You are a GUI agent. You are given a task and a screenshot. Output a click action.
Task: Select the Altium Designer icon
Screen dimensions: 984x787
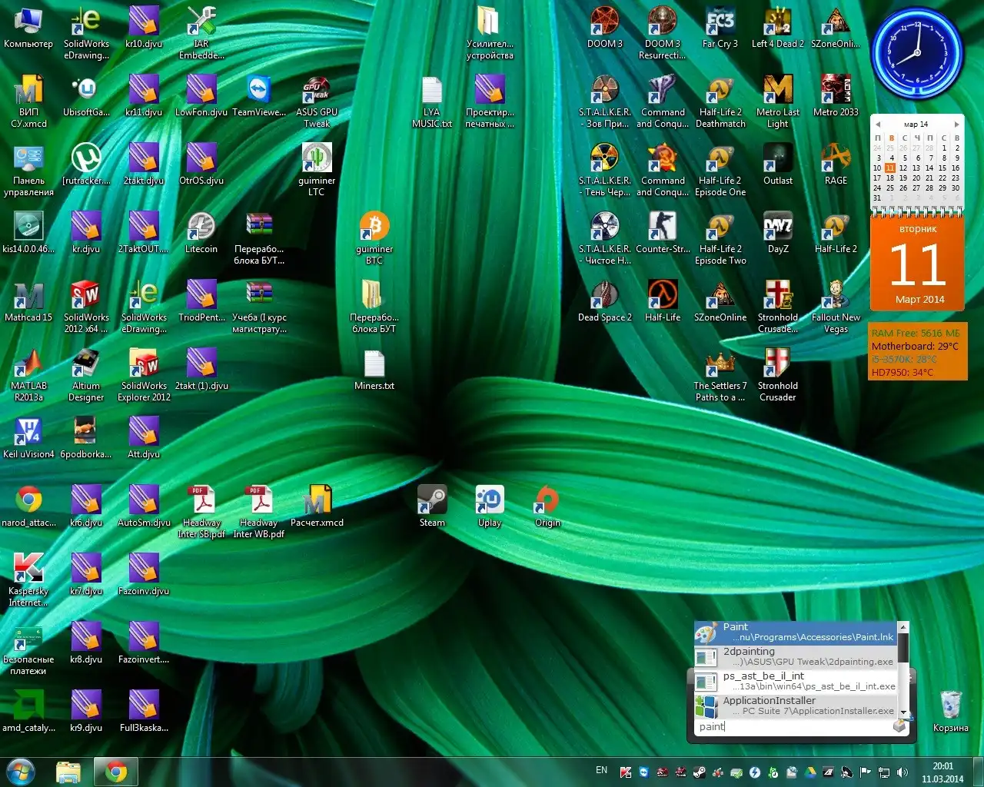pyautogui.click(x=85, y=364)
